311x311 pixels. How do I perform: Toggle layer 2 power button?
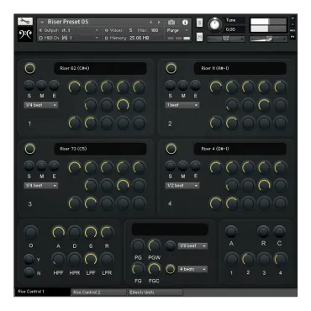171,68
